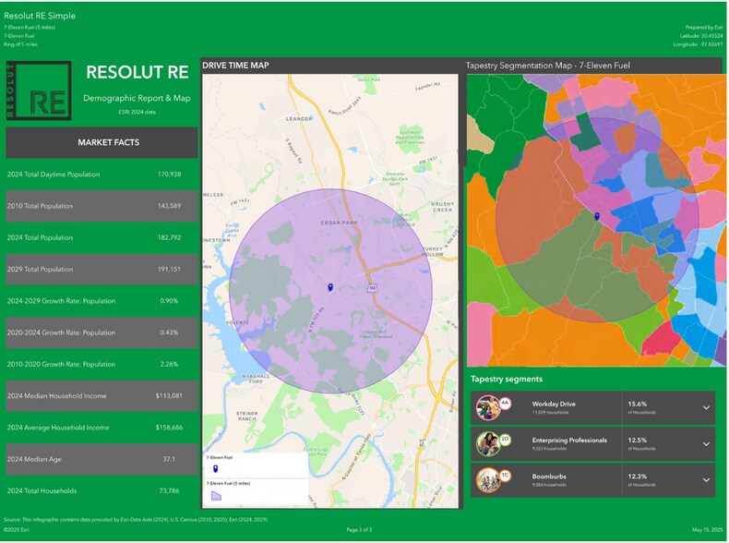
Task: Click the Workday Drive segment photo
Action: [488, 407]
